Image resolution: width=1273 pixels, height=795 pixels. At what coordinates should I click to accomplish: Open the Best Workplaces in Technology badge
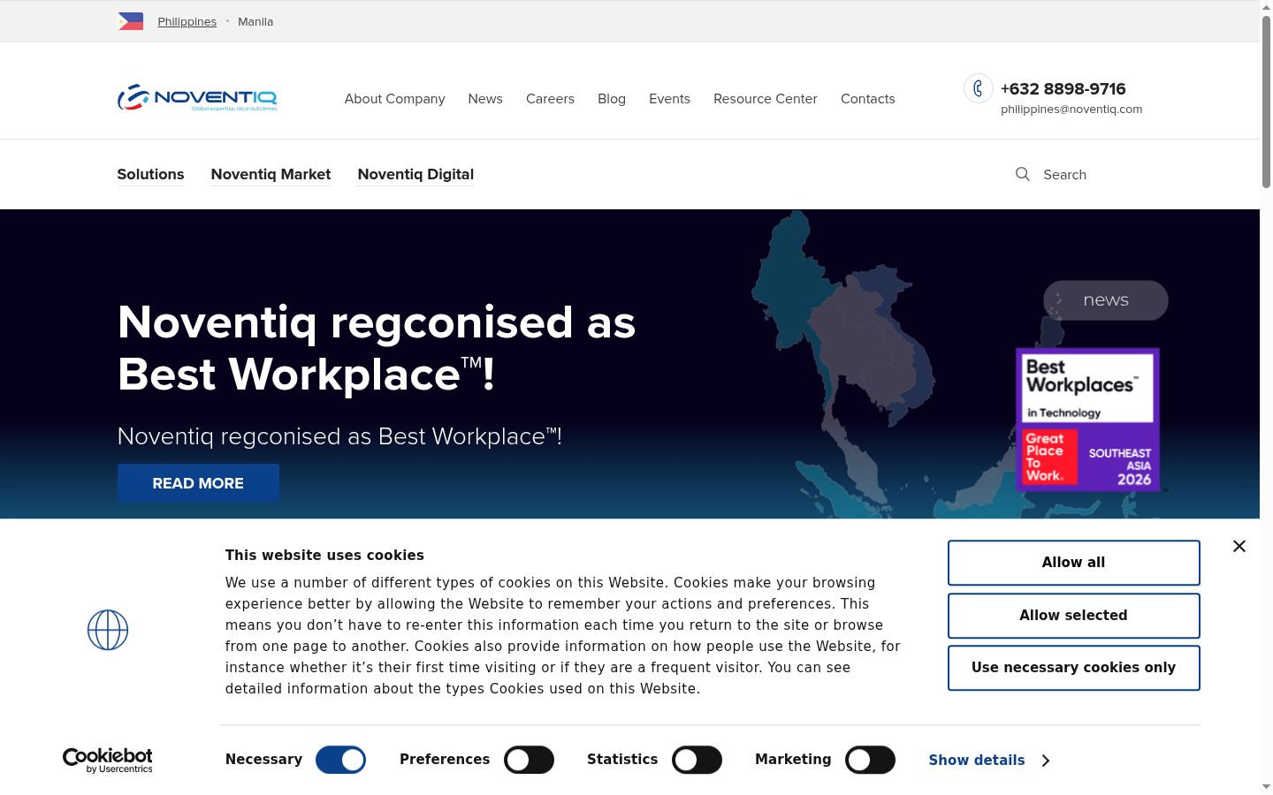[x=1087, y=420]
